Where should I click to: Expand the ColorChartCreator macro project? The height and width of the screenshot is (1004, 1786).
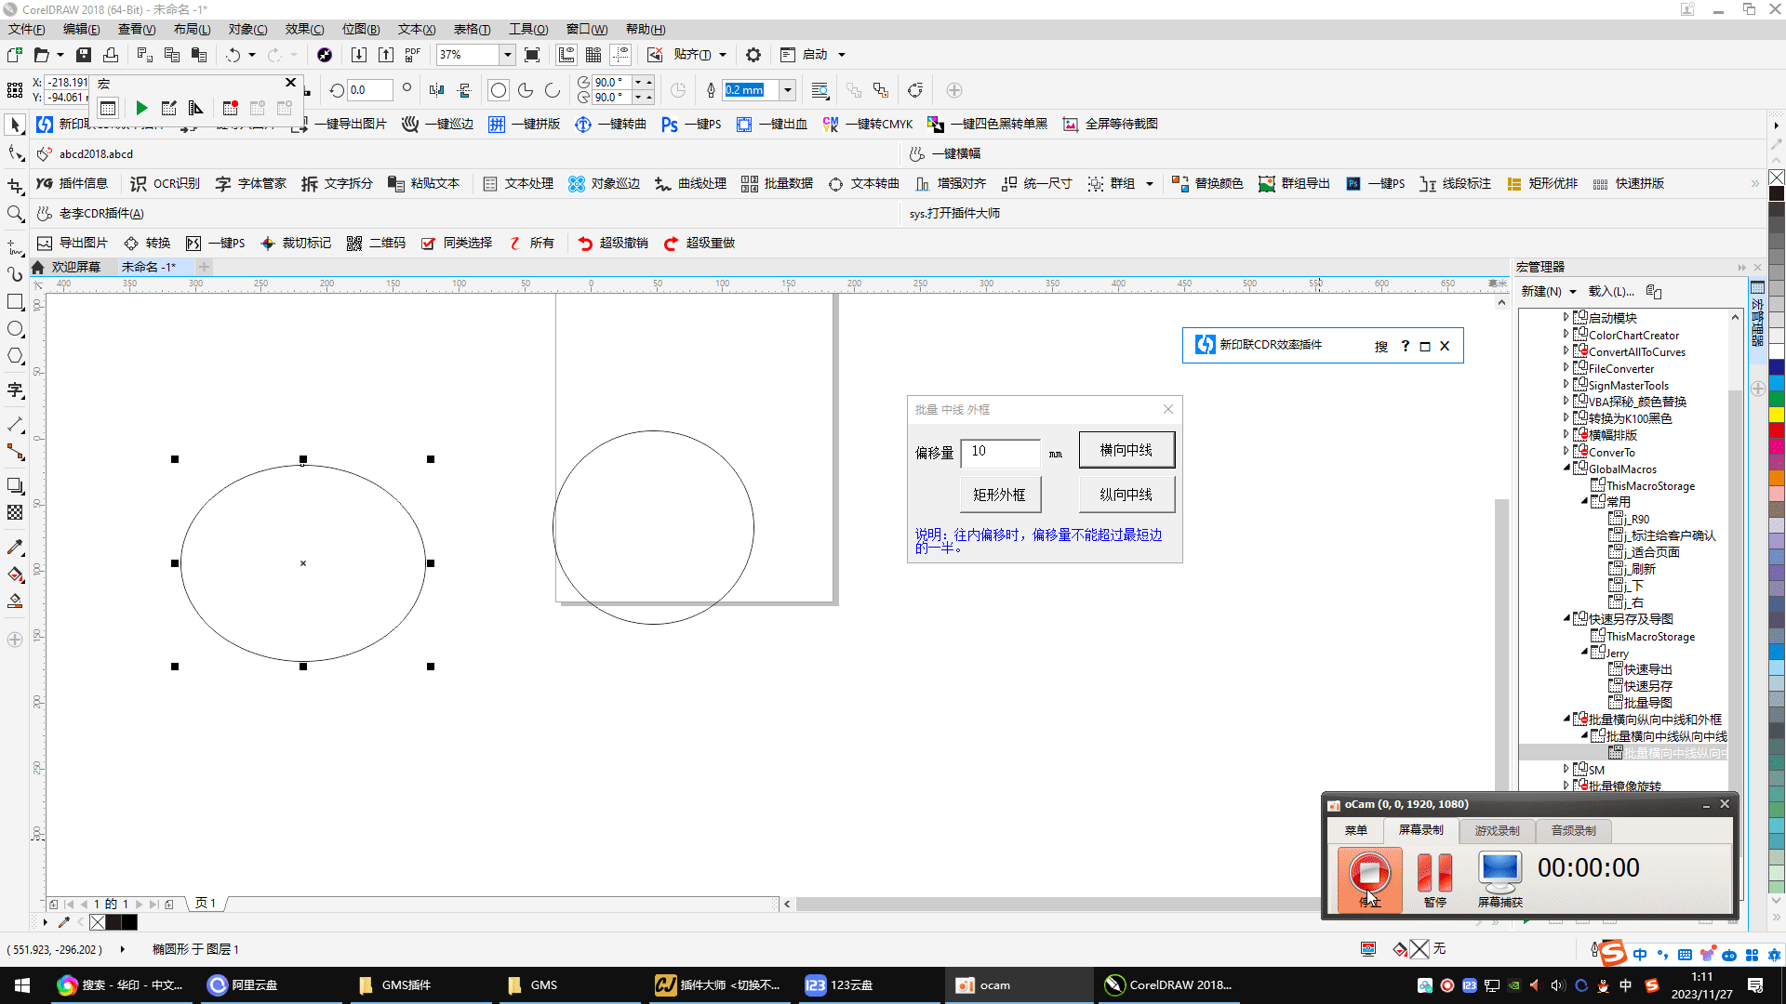[1566, 335]
